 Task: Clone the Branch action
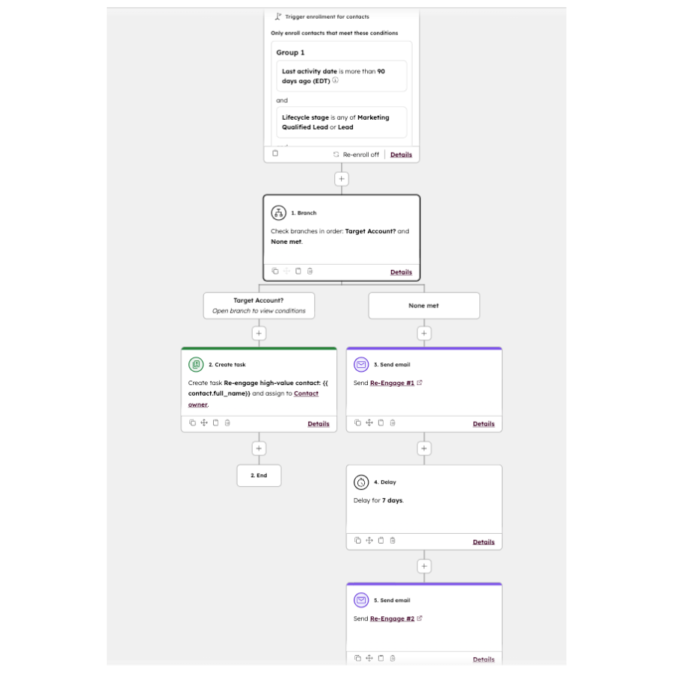[x=274, y=271]
